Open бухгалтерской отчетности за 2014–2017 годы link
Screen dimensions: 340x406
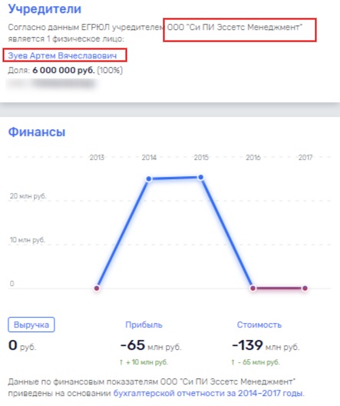[x=209, y=393]
